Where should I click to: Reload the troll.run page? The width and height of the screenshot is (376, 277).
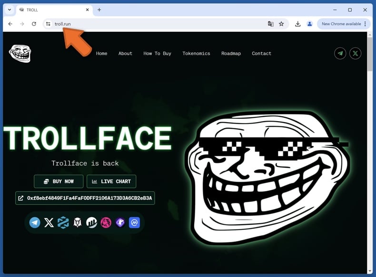[34, 24]
